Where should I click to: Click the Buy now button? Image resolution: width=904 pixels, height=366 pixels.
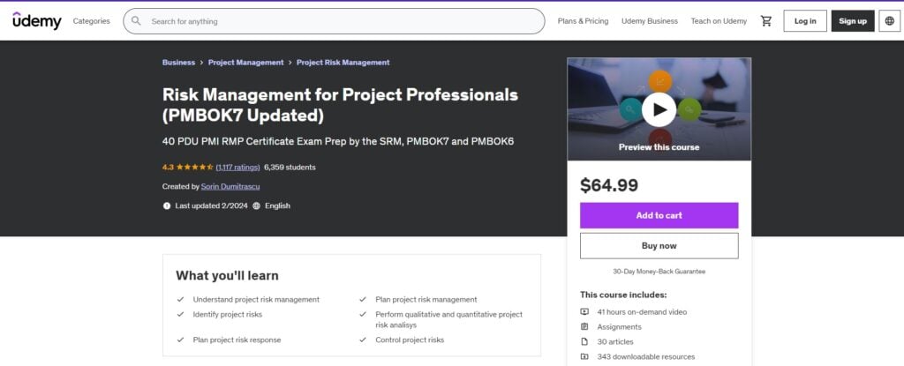[659, 245]
